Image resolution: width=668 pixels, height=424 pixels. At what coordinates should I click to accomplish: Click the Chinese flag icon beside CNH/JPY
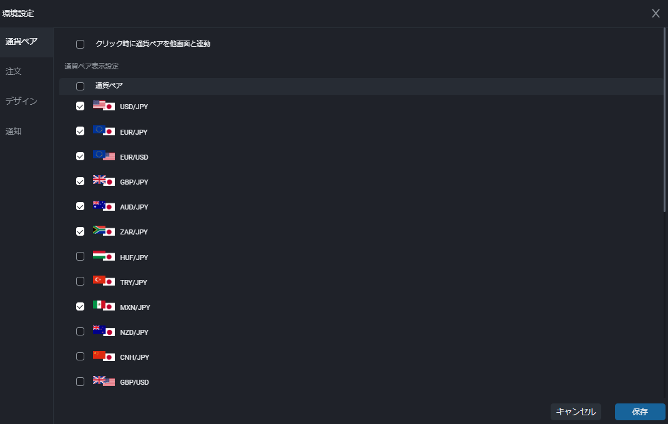point(98,356)
